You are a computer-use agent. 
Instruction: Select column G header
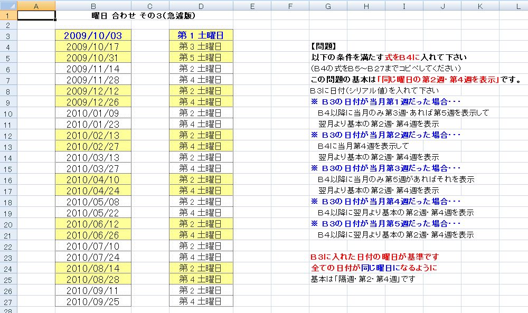pos(328,6)
